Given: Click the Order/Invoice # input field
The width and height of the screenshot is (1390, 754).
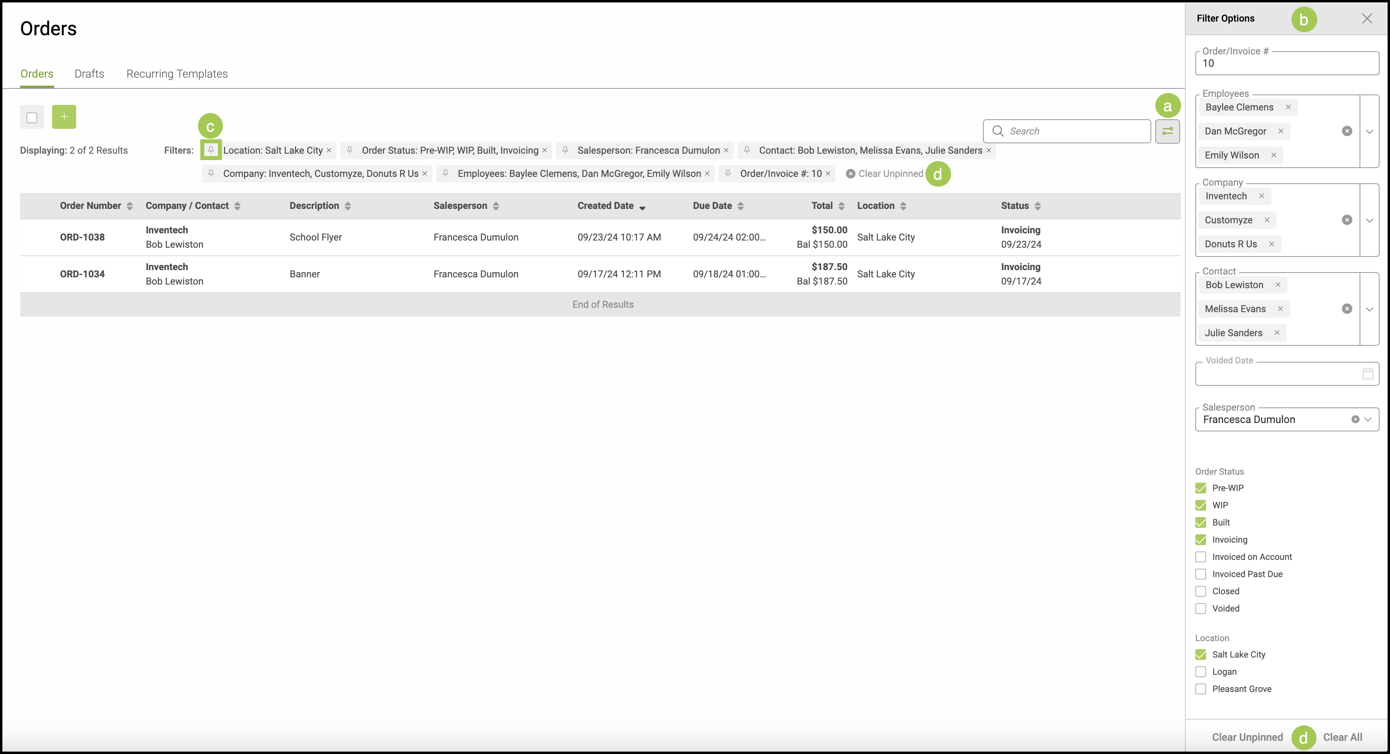Looking at the screenshot, I should click(1286, 64).
